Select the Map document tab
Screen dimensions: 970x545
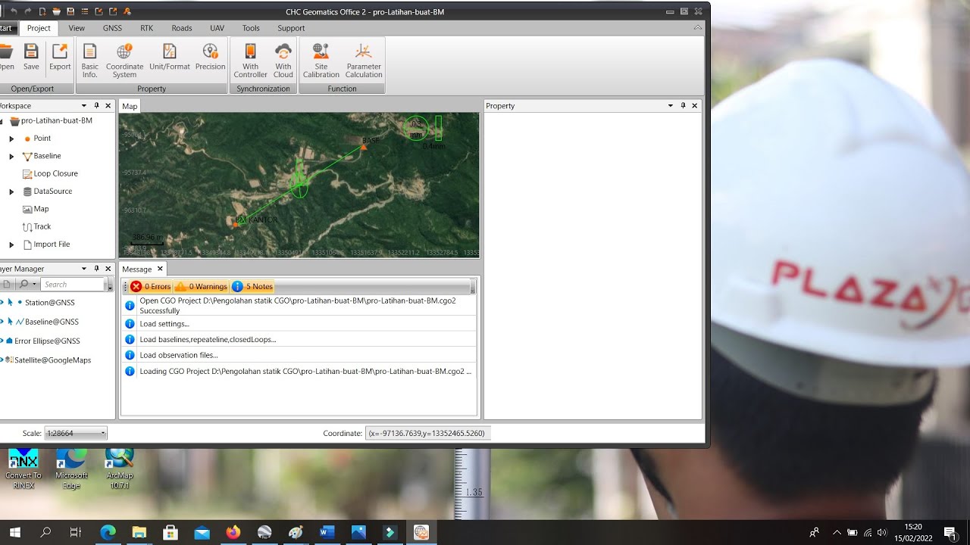130,106
